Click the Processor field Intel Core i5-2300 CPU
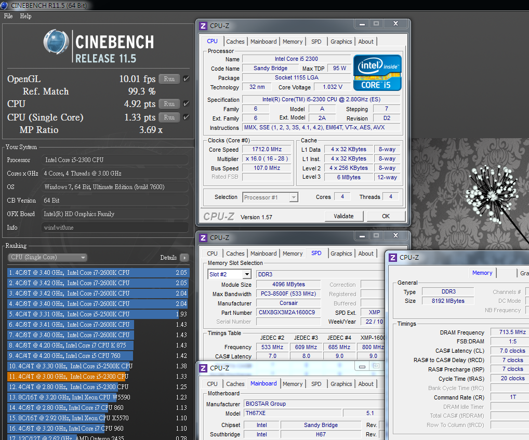Screen dimensions: 529x440 (115, 160)
